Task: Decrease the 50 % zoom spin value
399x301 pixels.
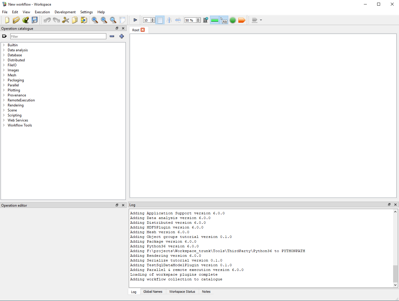Action: [x=198, y=21]
